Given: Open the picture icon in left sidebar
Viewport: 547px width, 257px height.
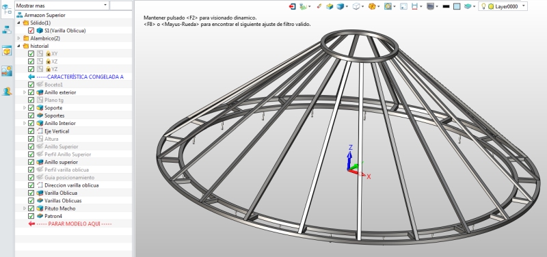Looking at the screenshot, I should [x=7, y=71].
